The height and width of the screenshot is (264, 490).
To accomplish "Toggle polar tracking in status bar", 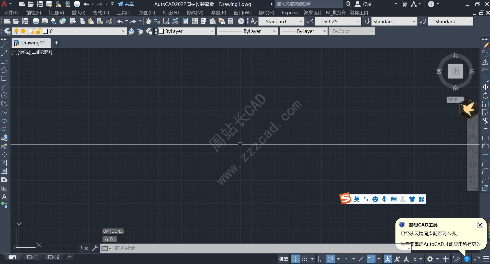I will coord(331,259).
